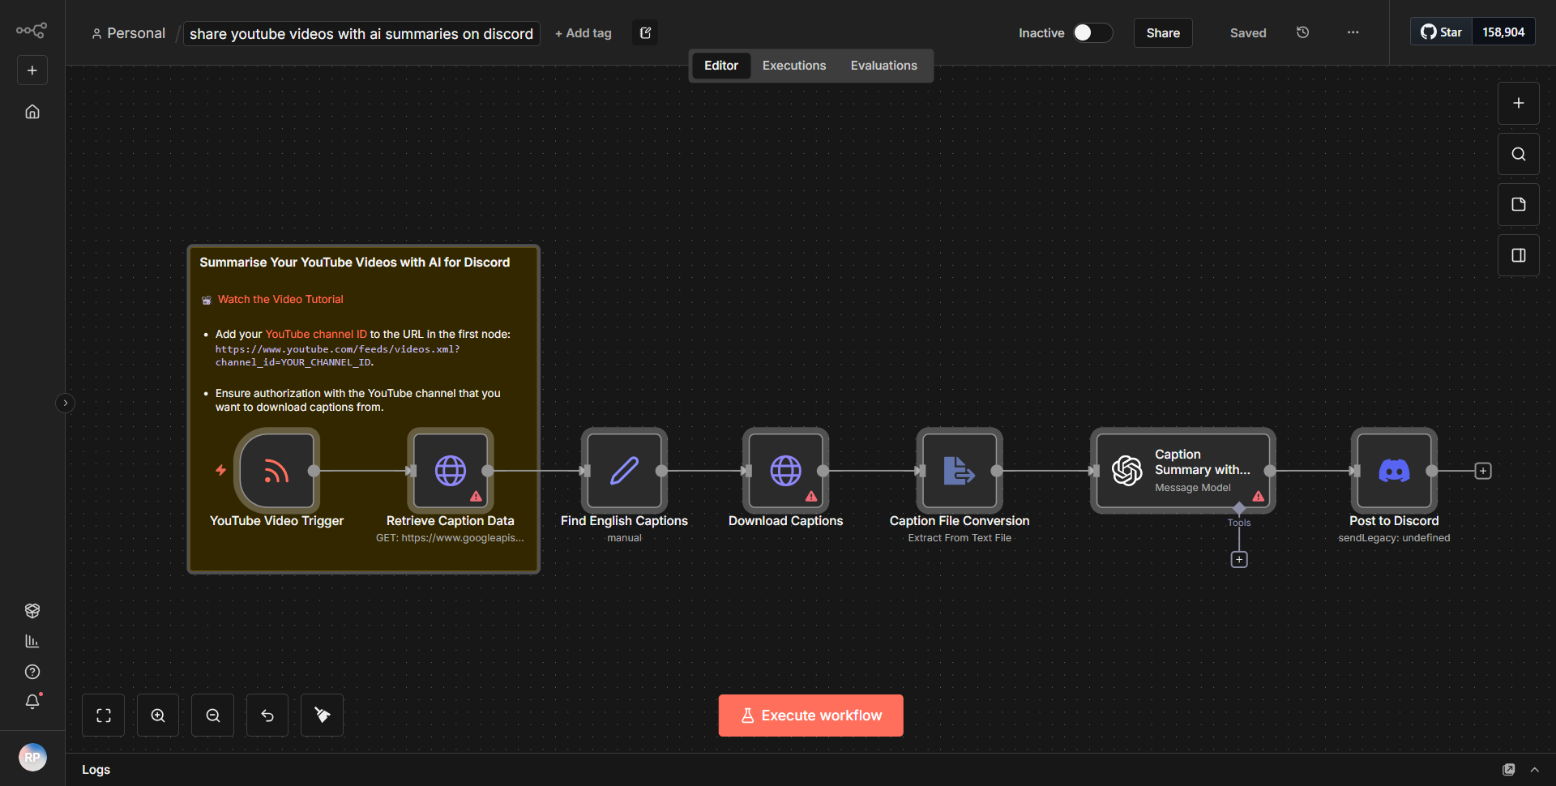Open the YouTube channel ID link
The height and width of the screenshot is (786, 1556).
pyautogui.click(x=316, y=335)
